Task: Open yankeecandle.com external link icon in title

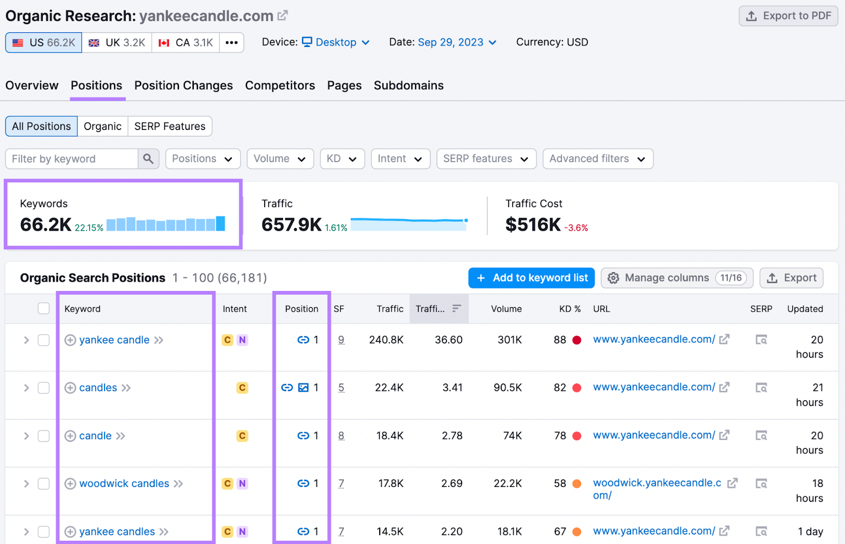Action: [283, 16]
